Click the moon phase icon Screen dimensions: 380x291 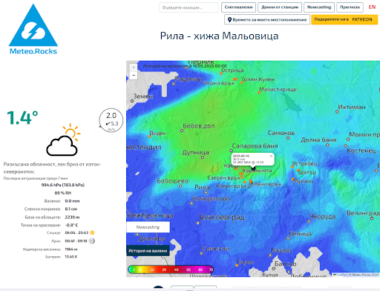click(92, 241)
